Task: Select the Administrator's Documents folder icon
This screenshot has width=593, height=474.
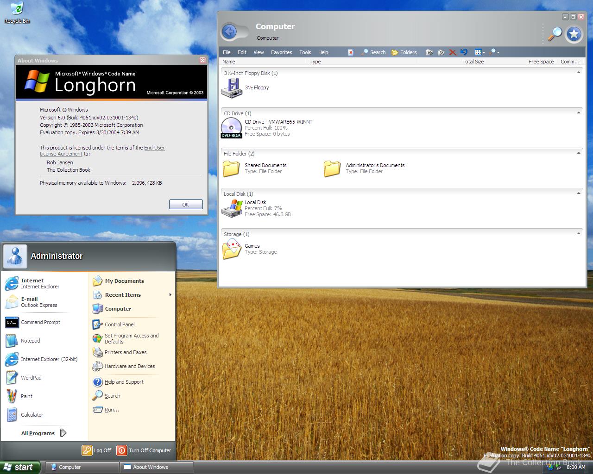Action: [332, 168]
